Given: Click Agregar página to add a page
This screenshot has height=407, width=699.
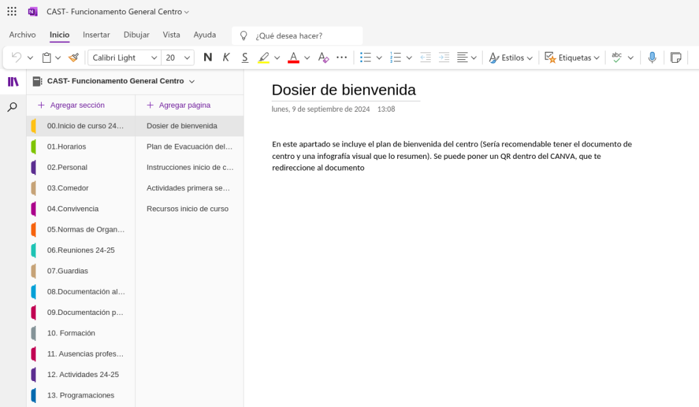Looking at the screenshot, I should [178, 105].
